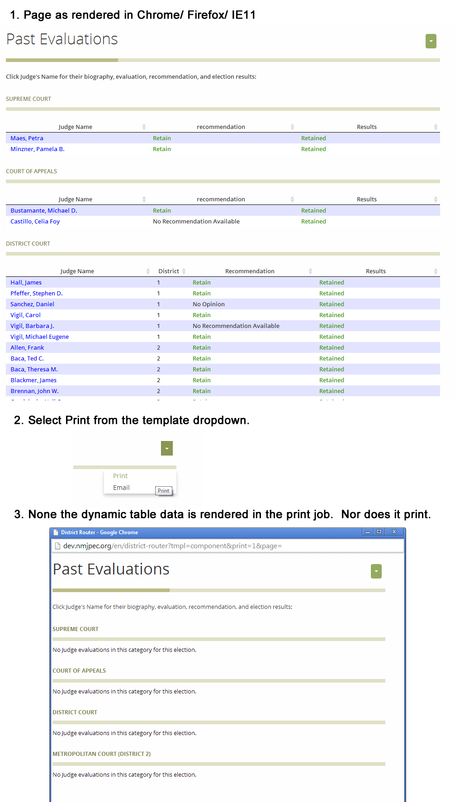Click the page icon in Chrome's address bar
This screenshot has width=455, height=802.
click(x=57, y=546)
